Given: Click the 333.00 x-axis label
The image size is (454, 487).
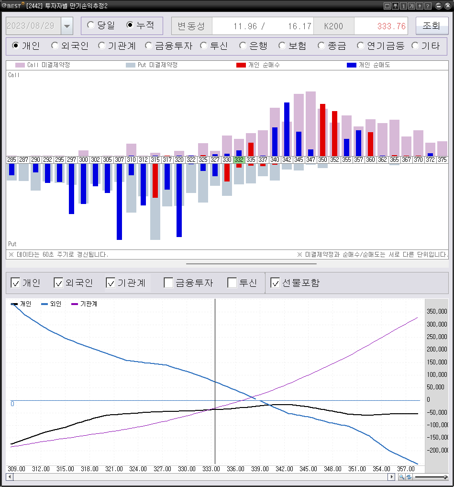Looking at the screenshot, I should click(211, 469).
